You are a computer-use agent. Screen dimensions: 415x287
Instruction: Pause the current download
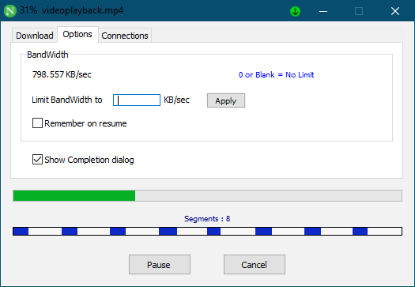[160, 265]
